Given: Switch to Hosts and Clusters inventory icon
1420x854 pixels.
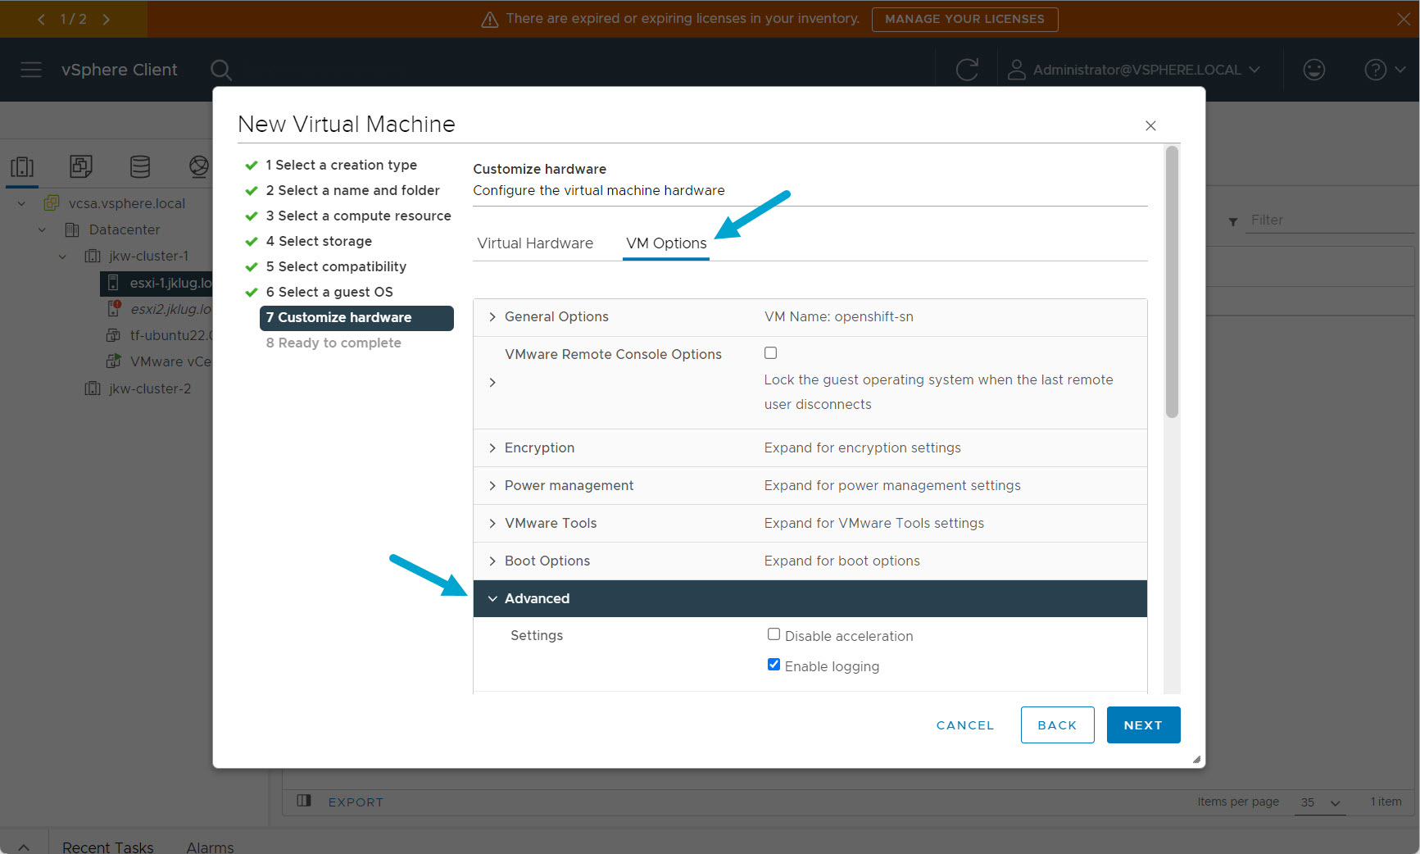Looking at the screenshot, I should click(x=22, y=166).
